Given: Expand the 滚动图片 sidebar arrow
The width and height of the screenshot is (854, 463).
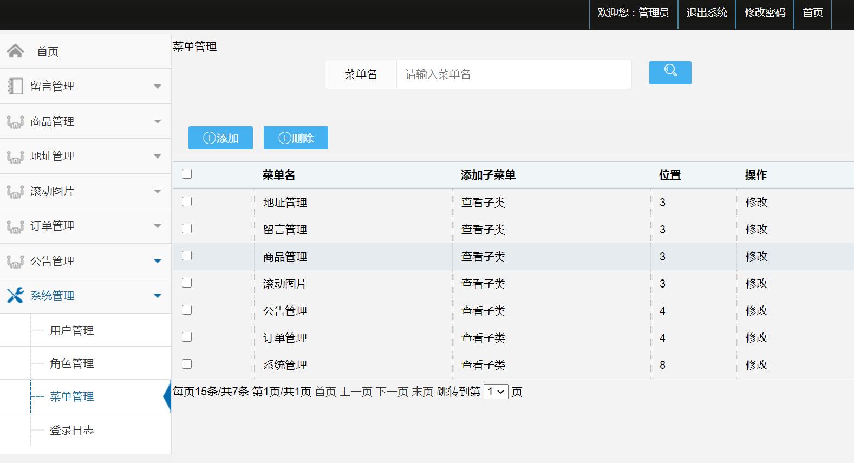Looking at the screenshot, I should [x=158, y=191].
